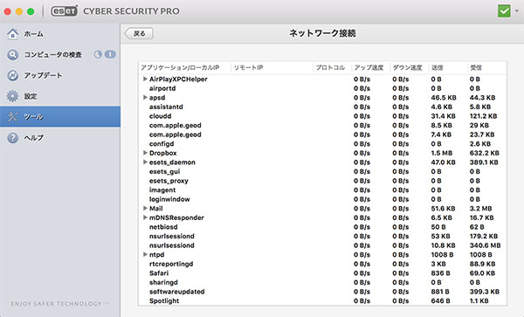The image size is (524, 317).
Task: Expand the mDNSResponder row
Action: (145, 217)
